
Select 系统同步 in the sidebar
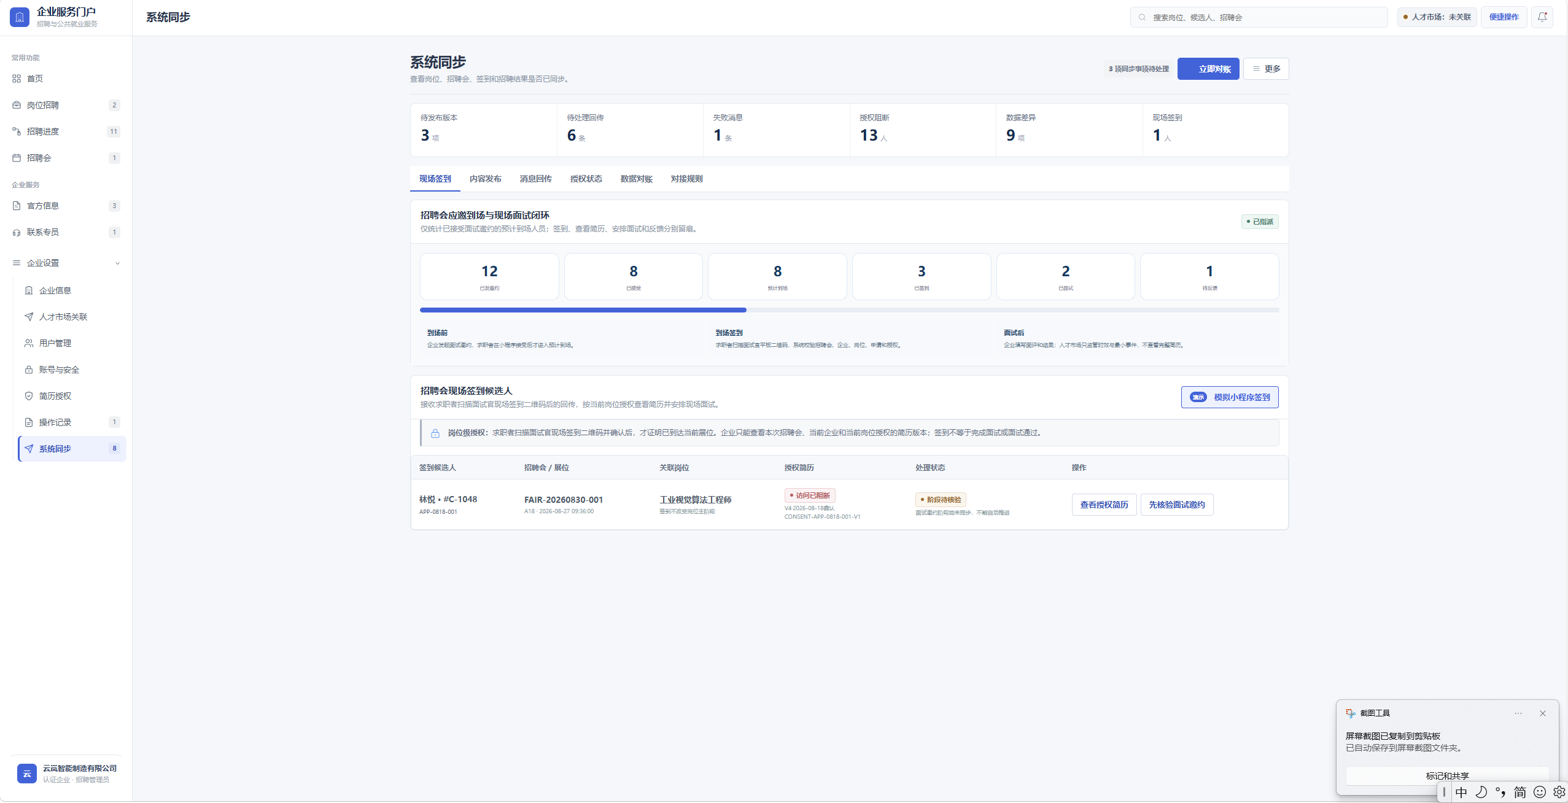(72, 449)
